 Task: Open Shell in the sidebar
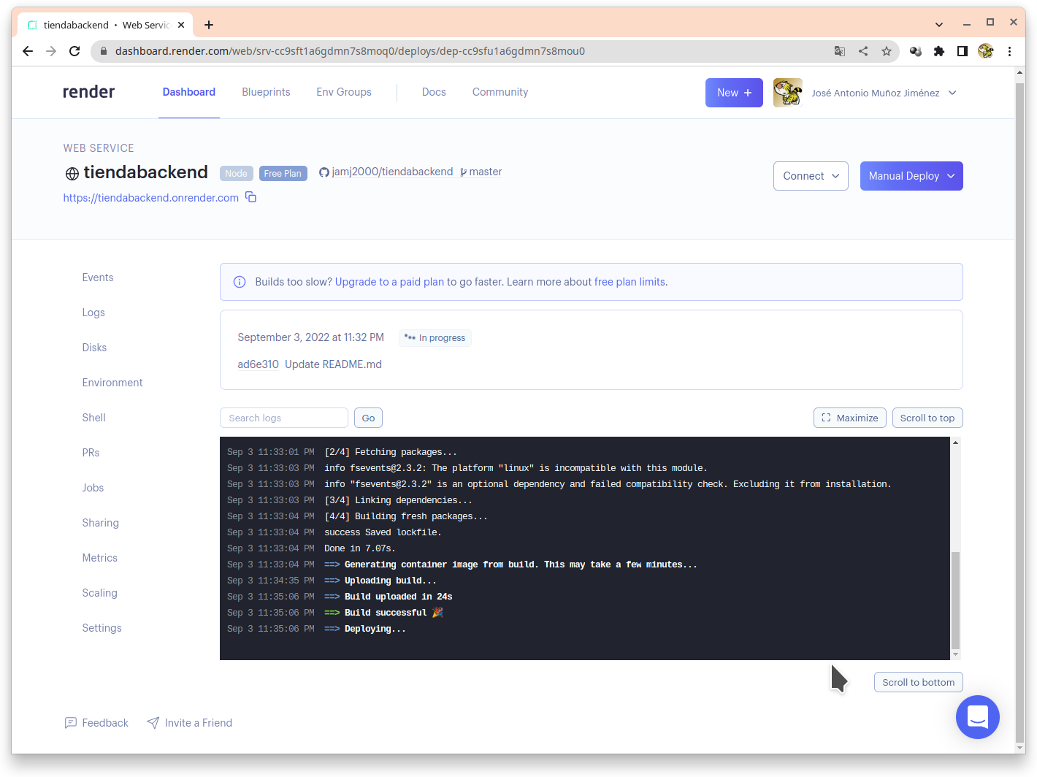pyautogui.click(x=93, y=418)
